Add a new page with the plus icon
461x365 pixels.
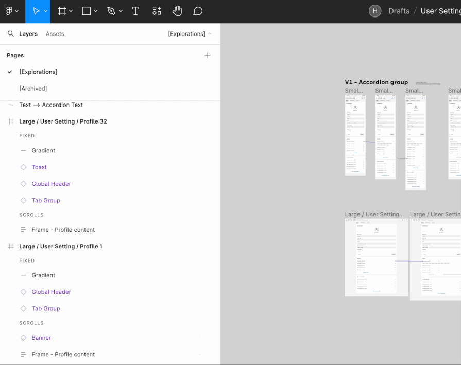tap(207, 55)
